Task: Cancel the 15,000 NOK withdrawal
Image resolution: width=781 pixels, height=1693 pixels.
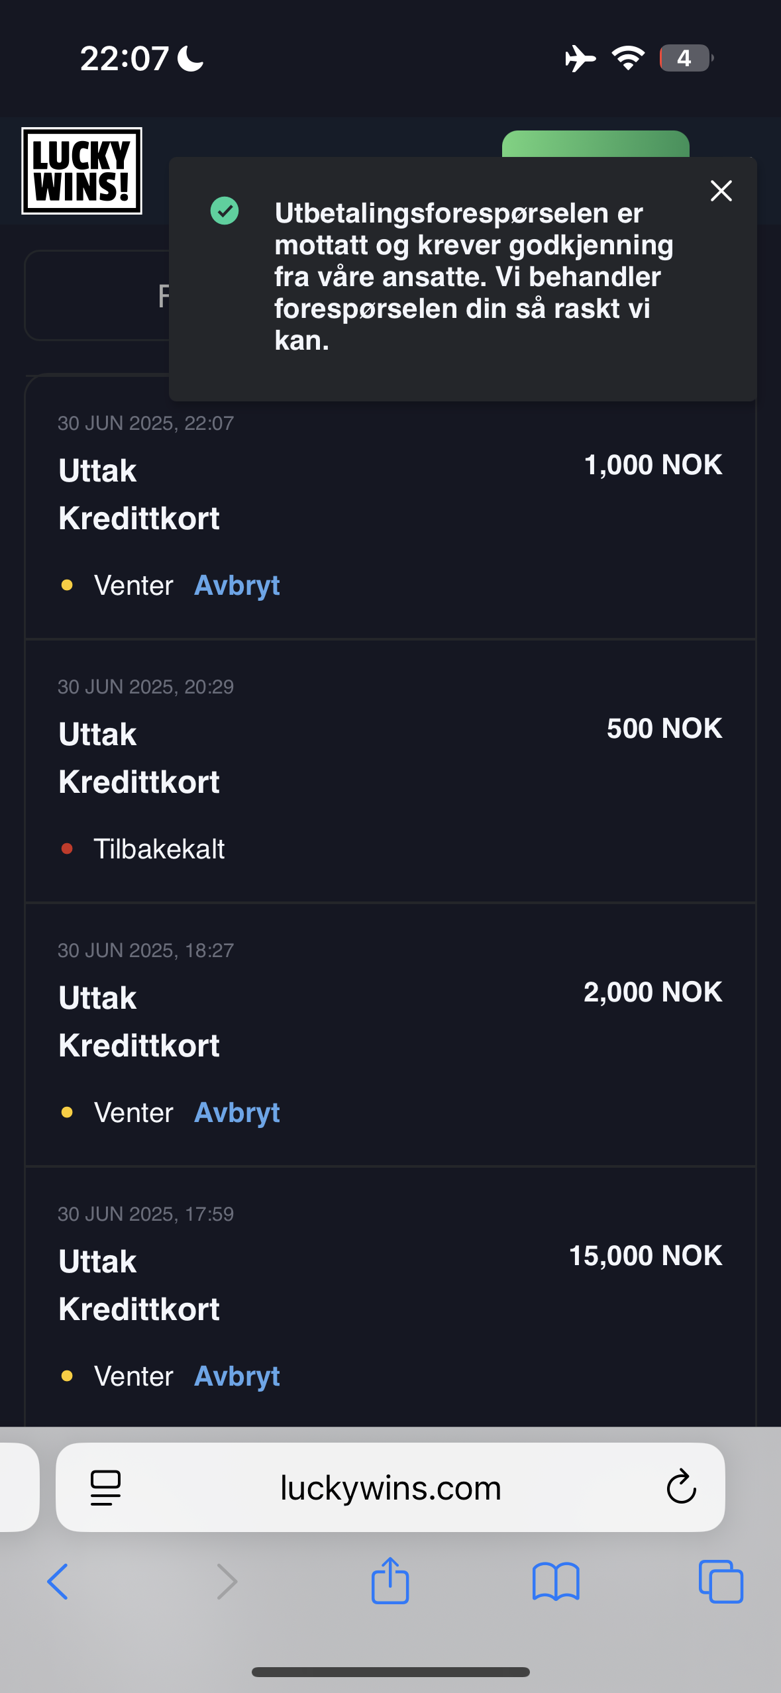Action: point(236,1376)
